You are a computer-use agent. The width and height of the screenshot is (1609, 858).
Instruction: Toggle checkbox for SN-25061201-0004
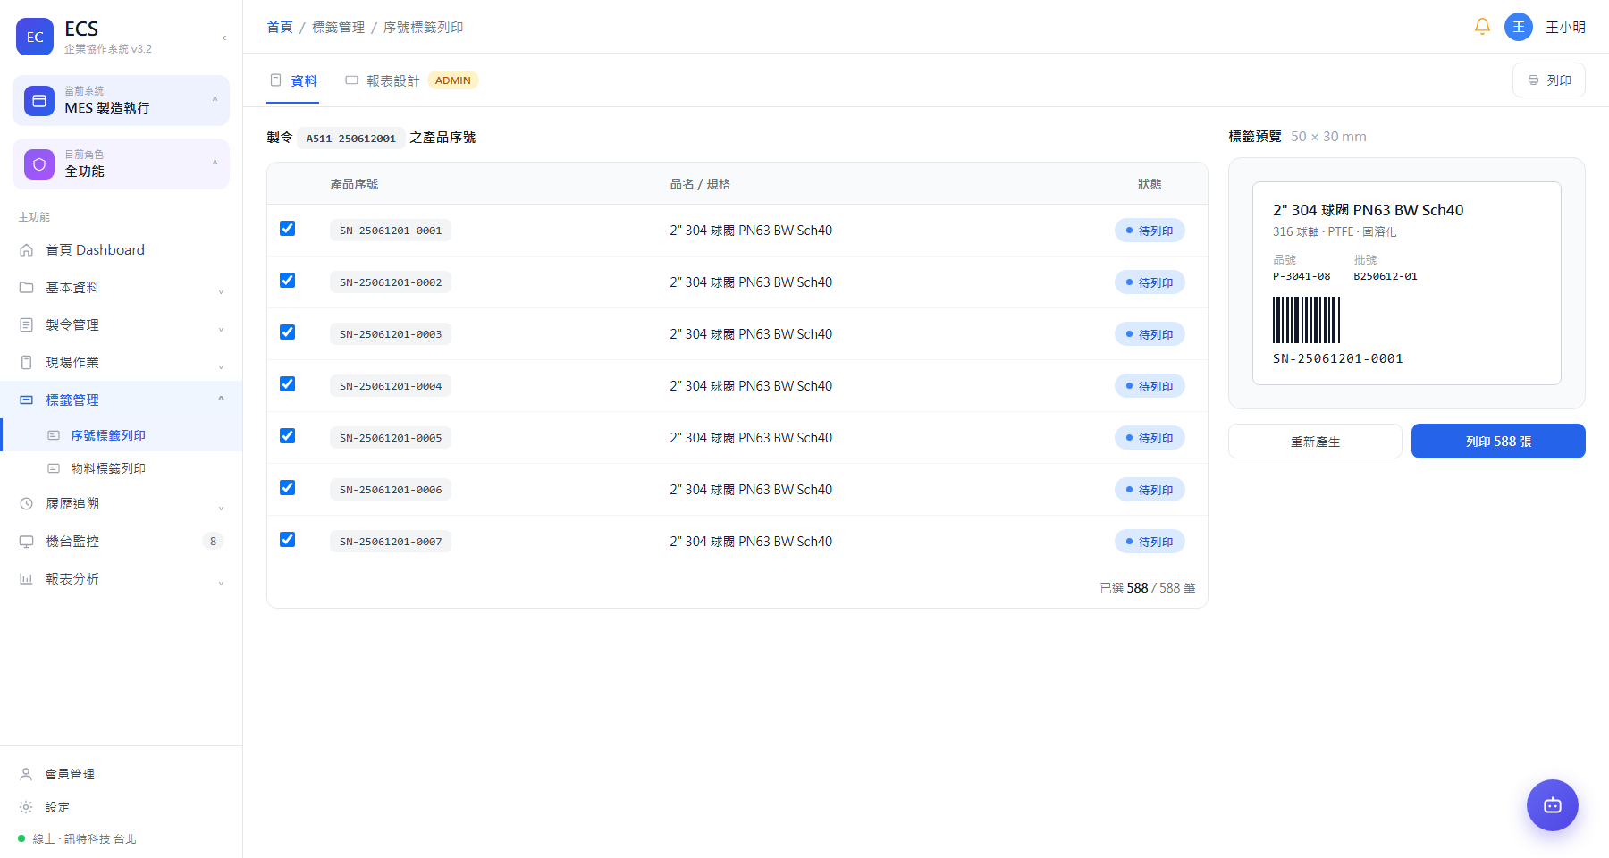pos(287,384)
